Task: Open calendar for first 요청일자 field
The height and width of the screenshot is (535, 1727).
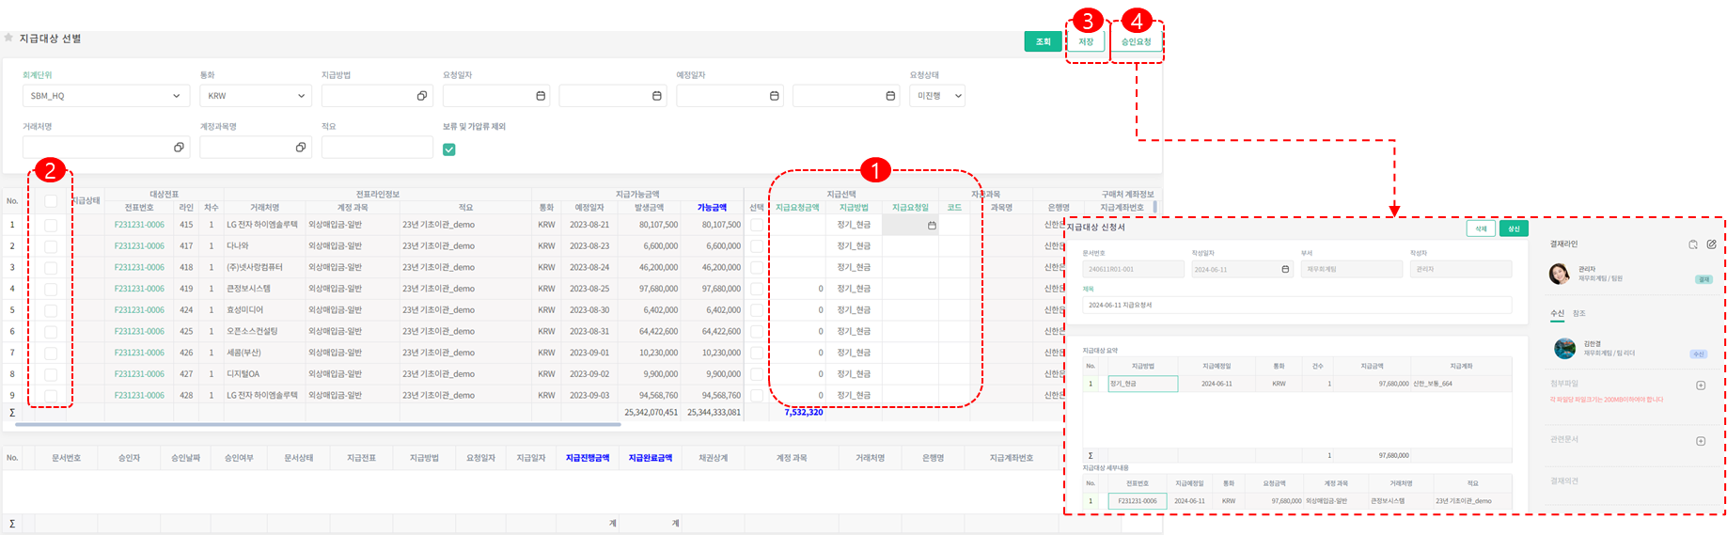Action: (541, 96)
